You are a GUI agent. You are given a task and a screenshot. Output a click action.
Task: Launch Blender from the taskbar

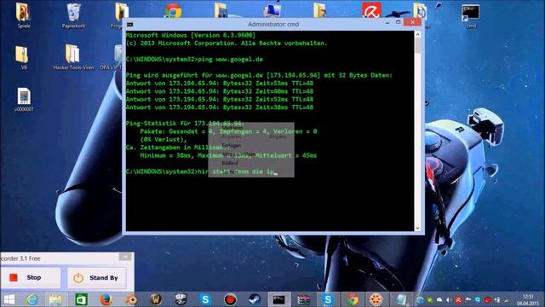[x=131, y=299]
